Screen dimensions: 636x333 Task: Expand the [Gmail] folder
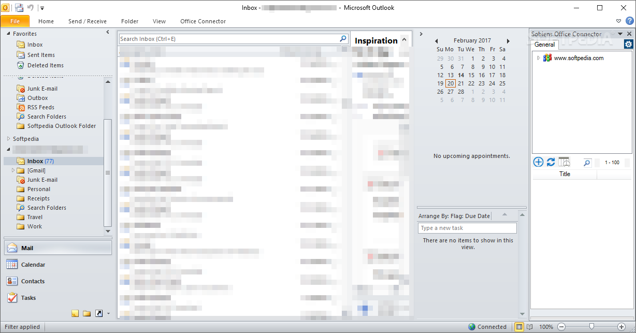coord(13,170)
